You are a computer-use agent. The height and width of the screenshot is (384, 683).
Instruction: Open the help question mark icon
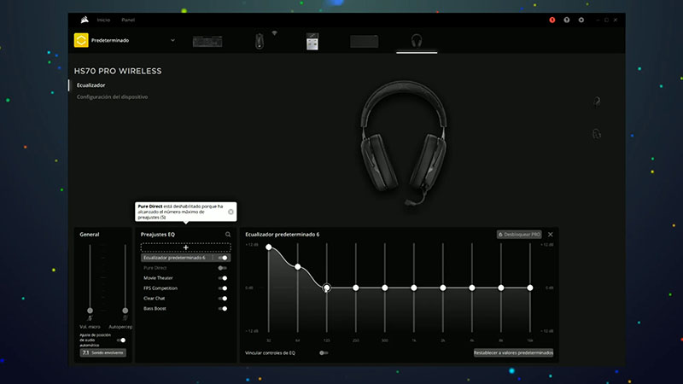566,20
